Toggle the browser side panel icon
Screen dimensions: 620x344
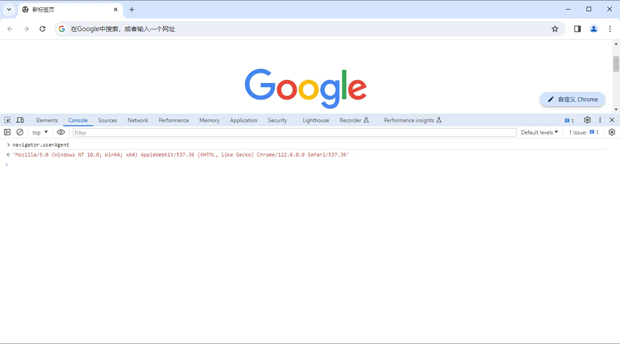pyautogui.click(x=577, y=29)
